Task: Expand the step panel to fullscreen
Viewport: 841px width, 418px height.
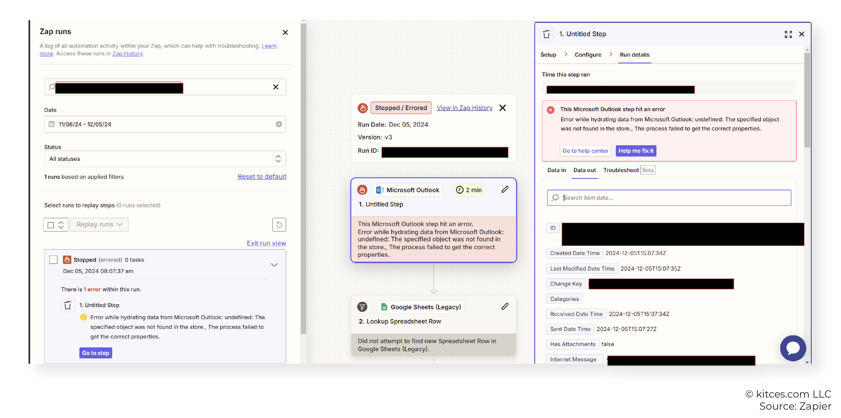Action: pyautogui.click(x=789, y=34)
